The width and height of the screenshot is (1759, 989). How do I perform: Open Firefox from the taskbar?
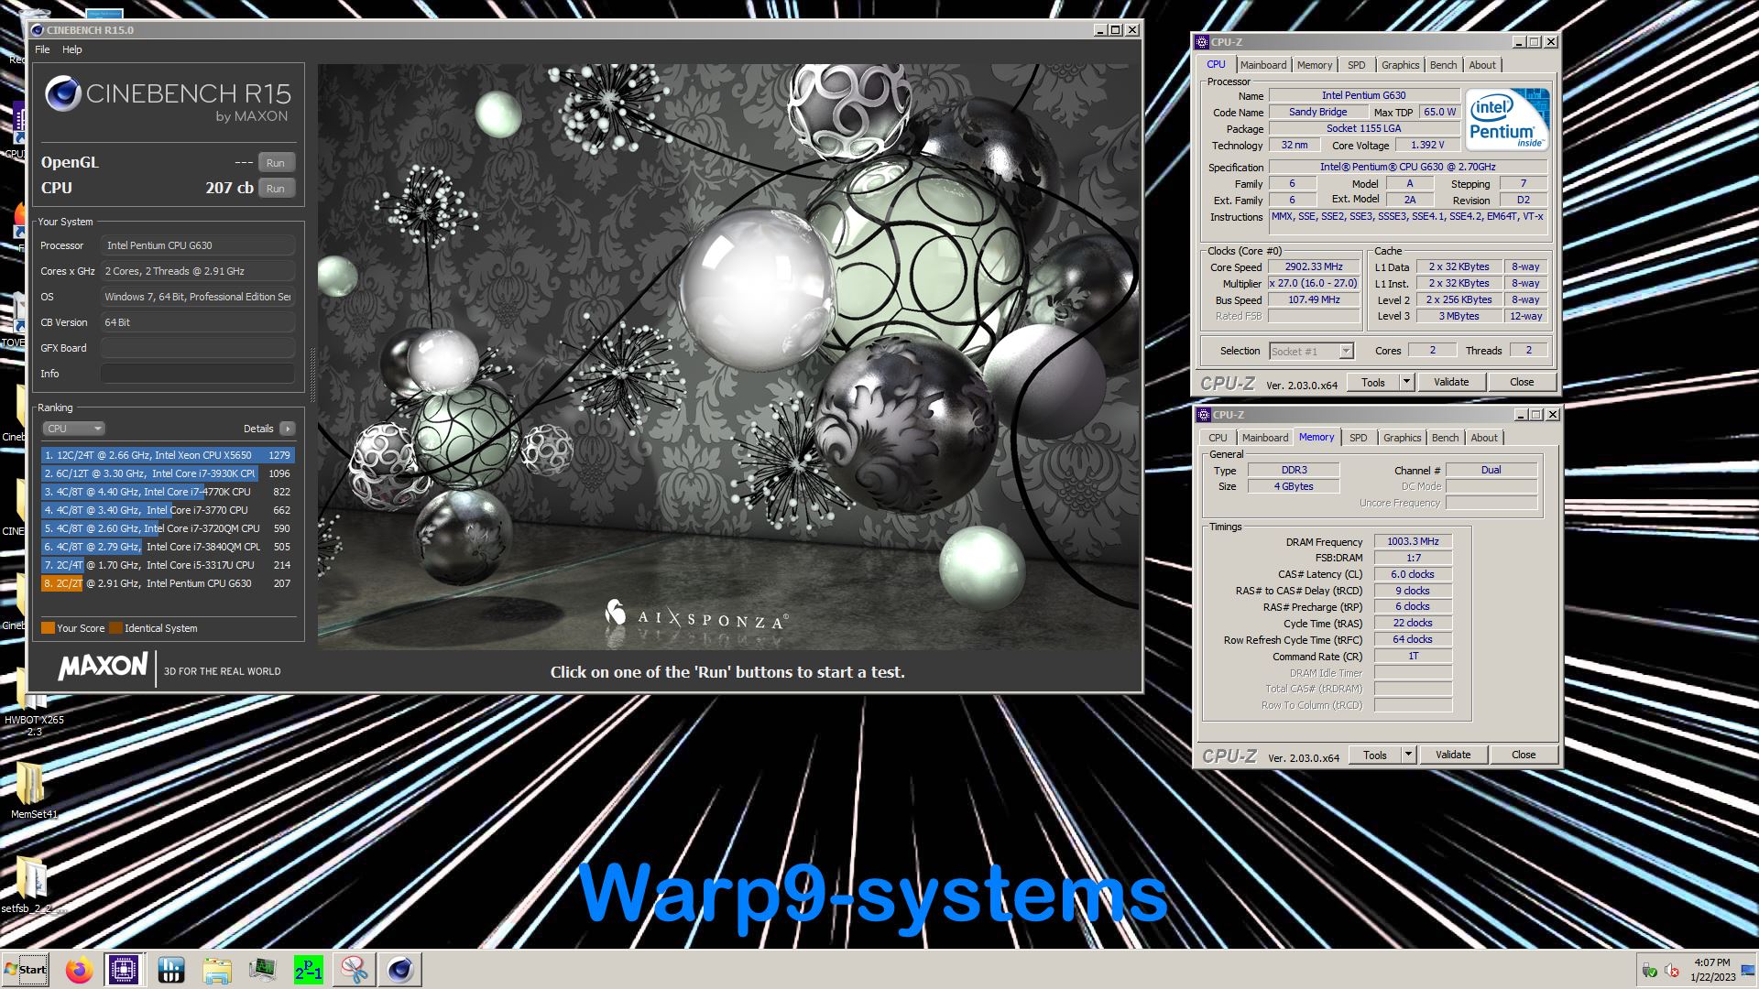(79, 970)
